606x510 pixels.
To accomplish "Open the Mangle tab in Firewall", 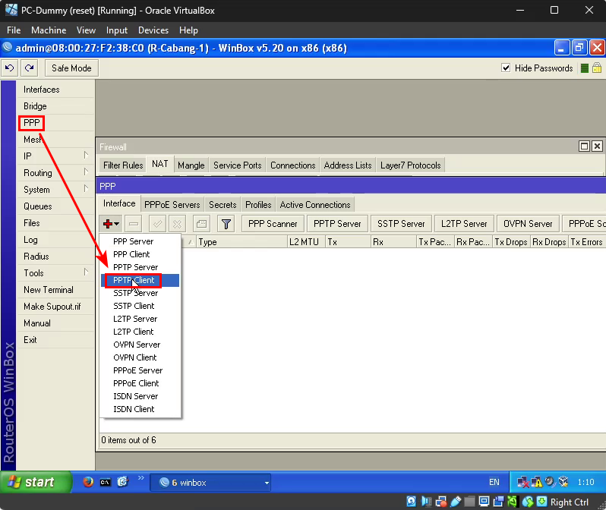I will tap(191, 165).
